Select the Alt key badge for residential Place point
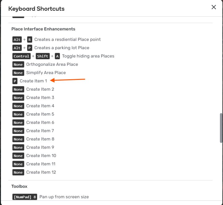This screenshot has width=223, height=205. click(17, 40)
